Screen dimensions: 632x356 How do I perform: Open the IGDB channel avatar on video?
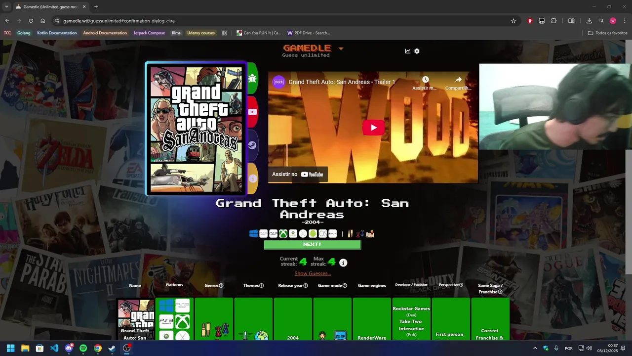click(x=279, y=82)
